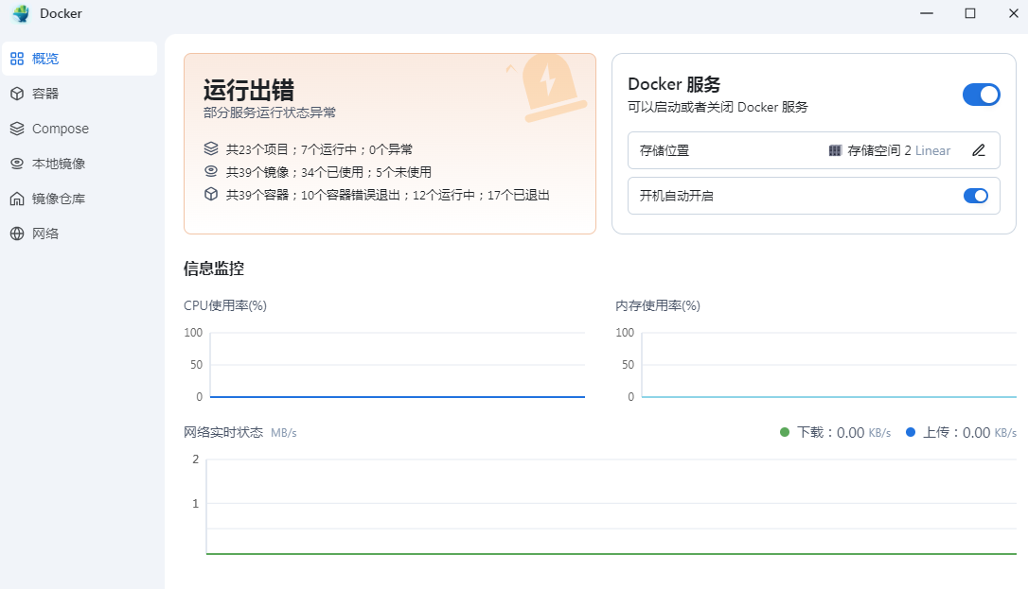Click the 下载 green legend dot
1028x589 pixels.
(x=784, y=432)
